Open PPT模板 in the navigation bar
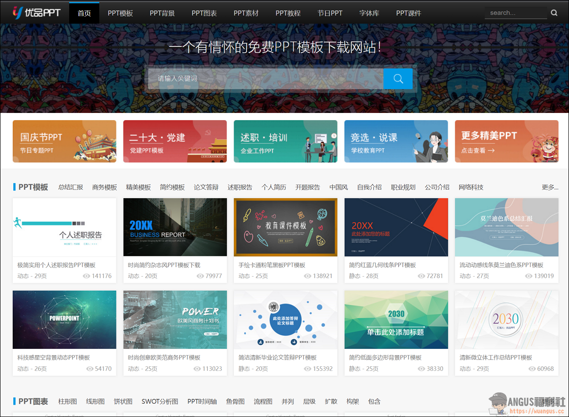Viewport: 569px width, 417px height. (120, 13)
